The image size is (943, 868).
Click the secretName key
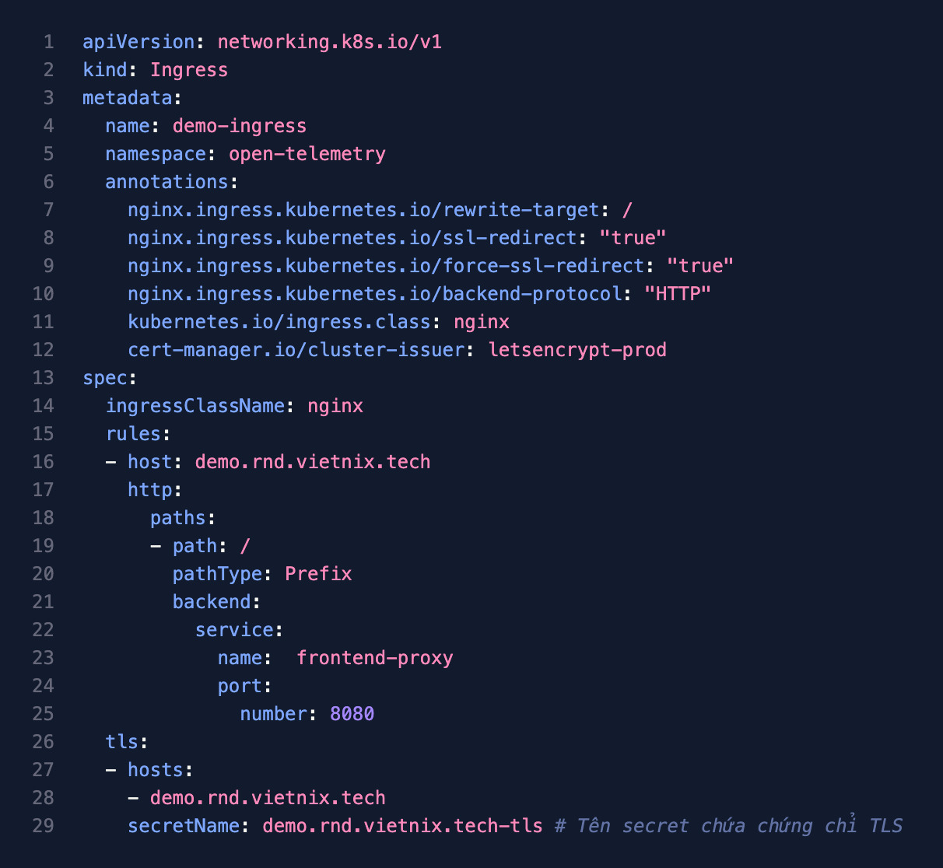184,826
